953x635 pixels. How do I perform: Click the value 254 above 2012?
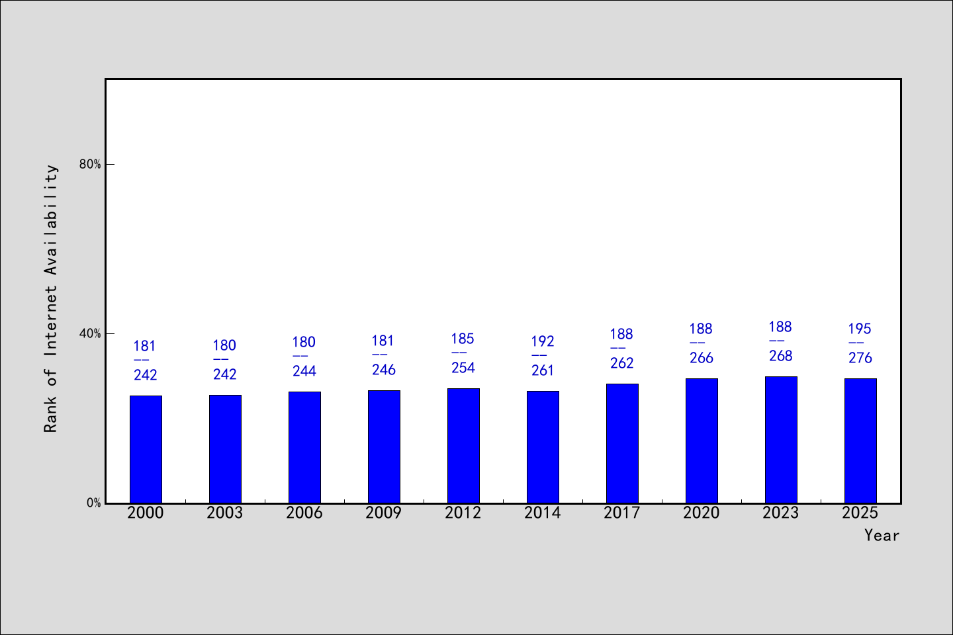[x=463, y=368]
